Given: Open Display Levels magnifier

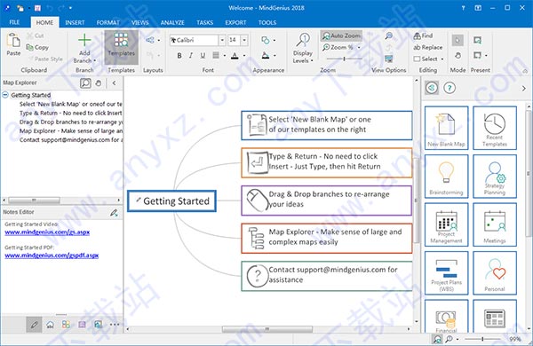Looking at the screenshot, I should (x=302, y=40).
